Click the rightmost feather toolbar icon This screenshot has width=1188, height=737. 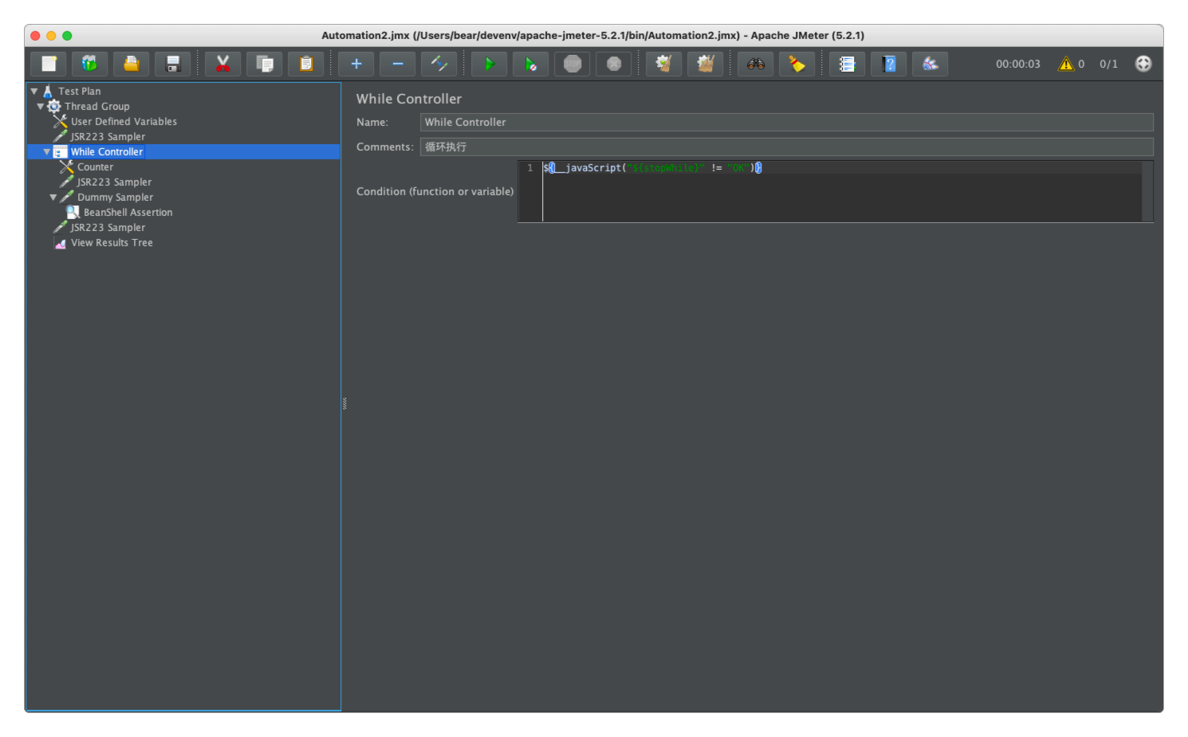click(x=930, y=64)
